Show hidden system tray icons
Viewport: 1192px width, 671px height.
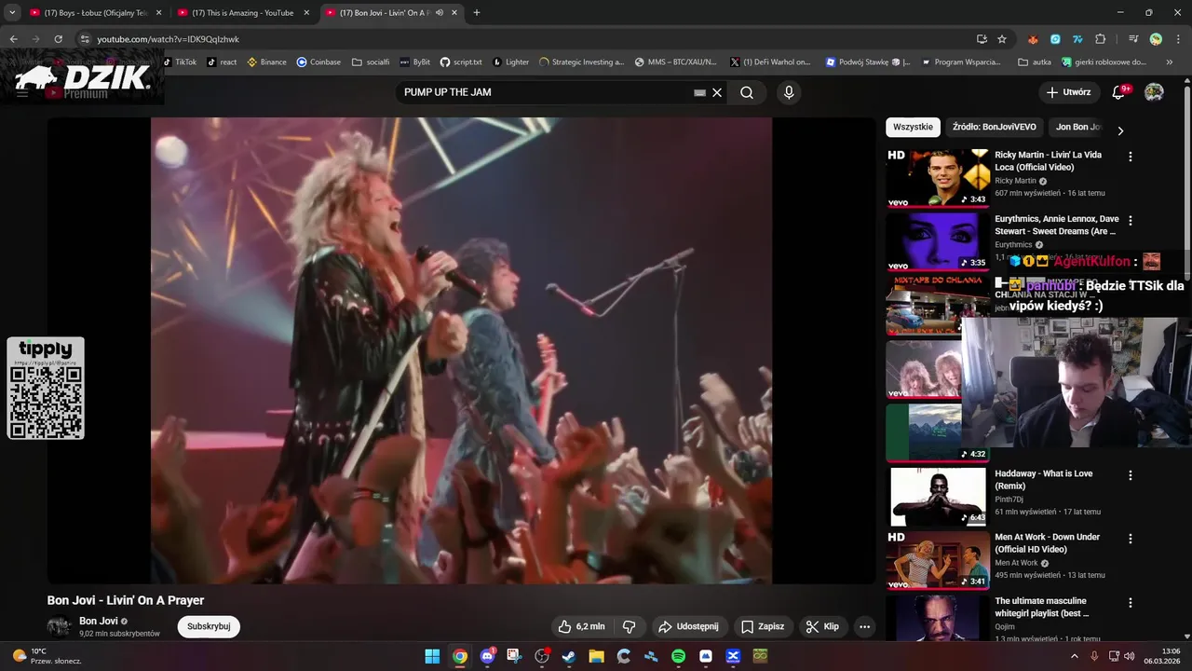coord(1074,656)
